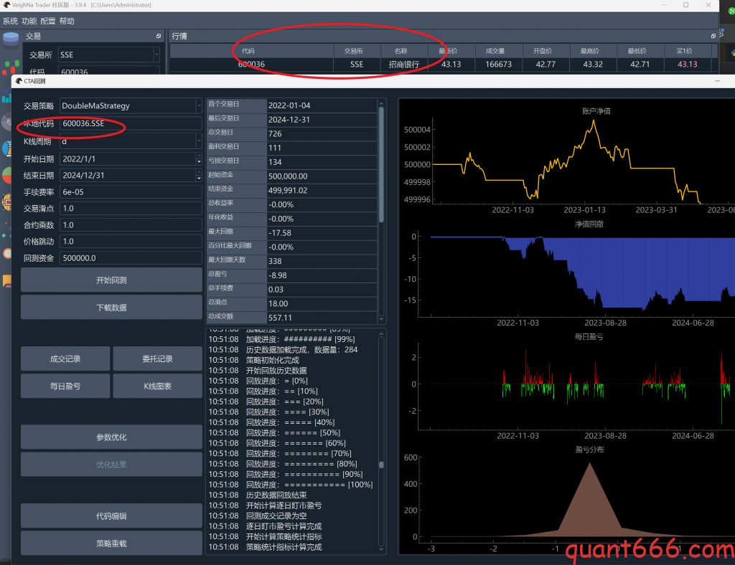Focus the 合约乘数 input field

tap(131, 224)
